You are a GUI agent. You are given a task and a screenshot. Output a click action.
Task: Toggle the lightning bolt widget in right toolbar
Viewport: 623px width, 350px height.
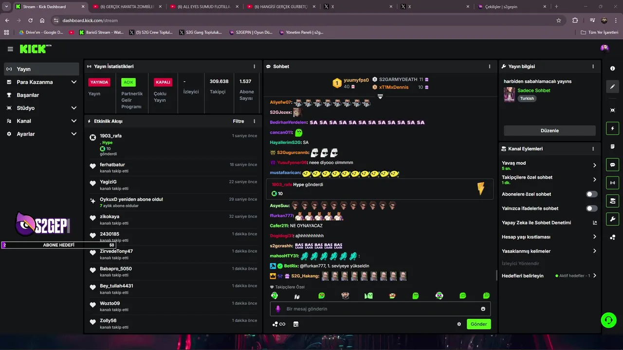pyautogui.click(x=613, y=128)
